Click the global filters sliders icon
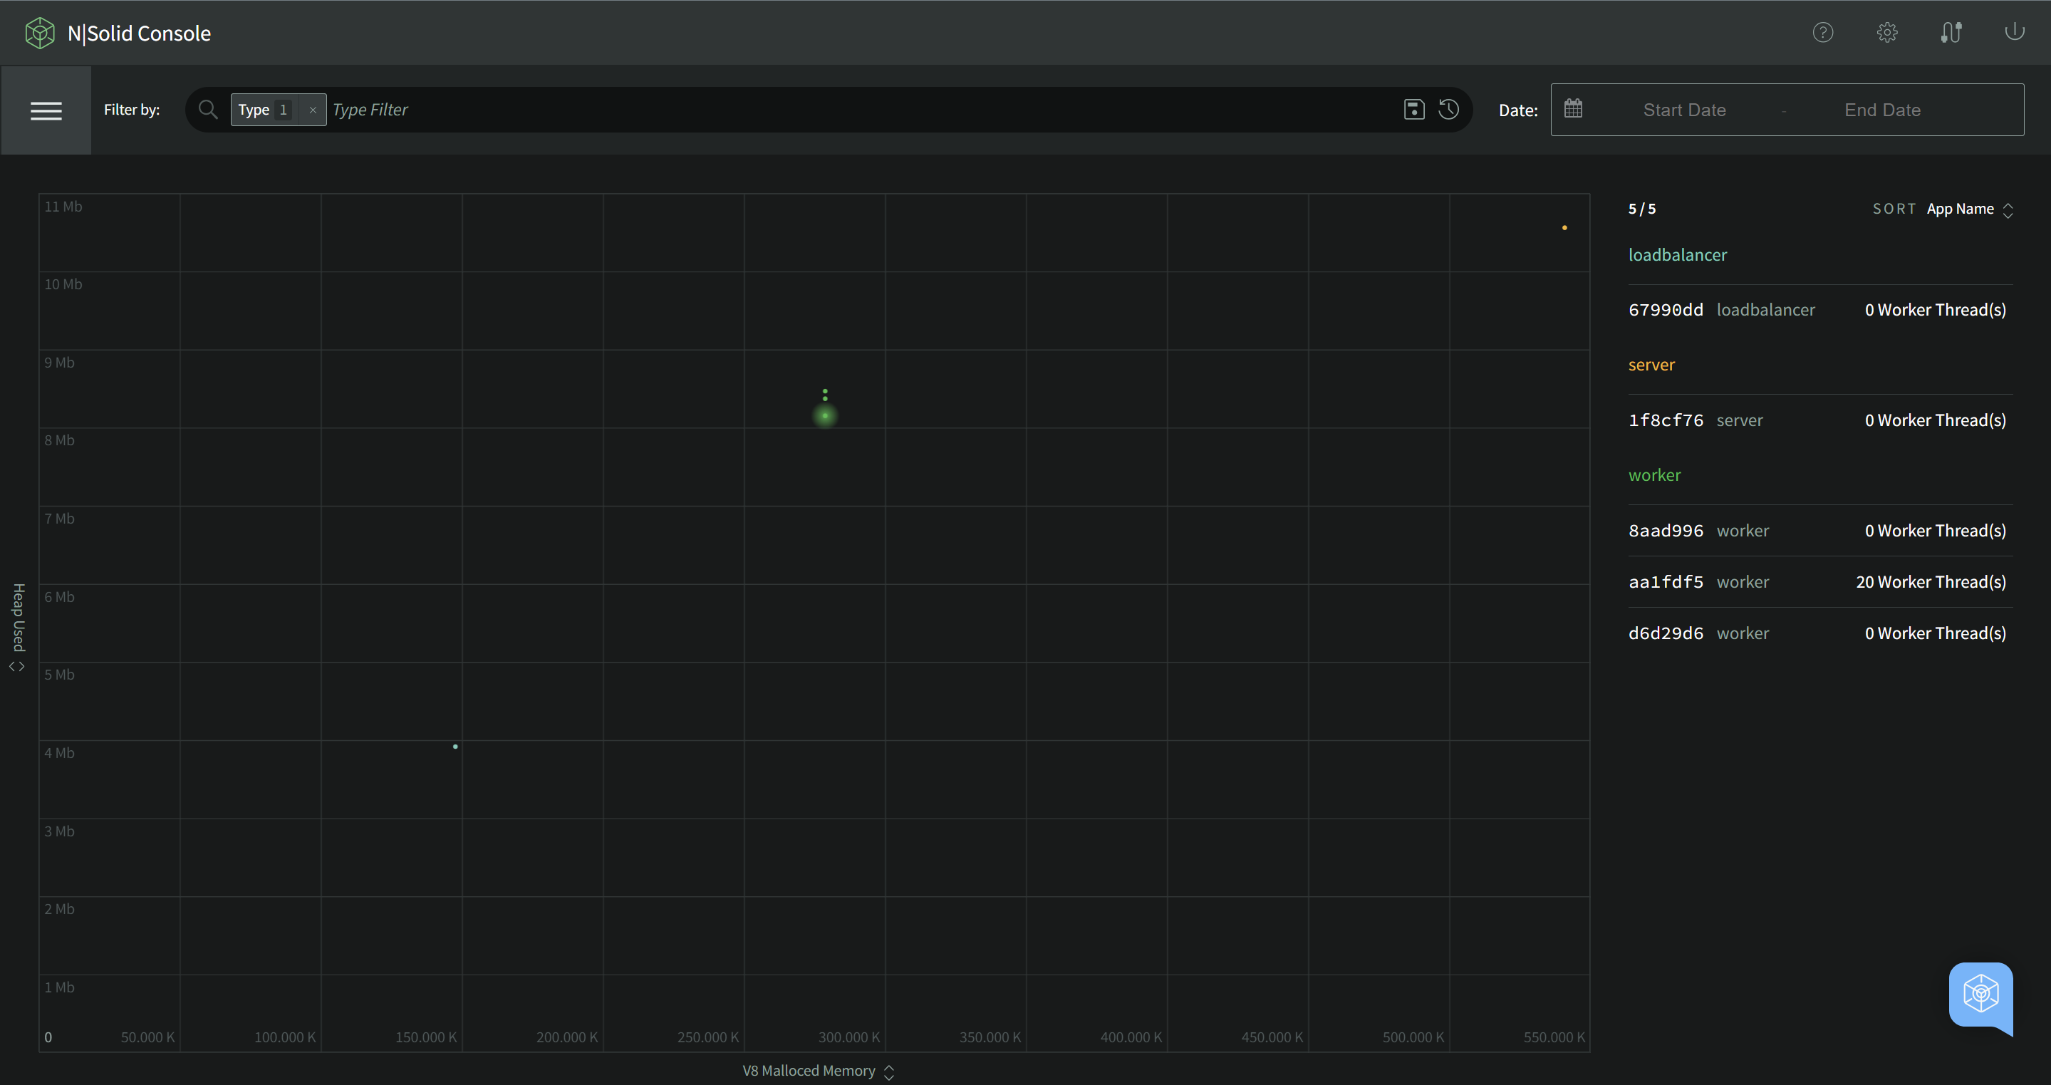The image size is (2051, 1085). tap(1951, 33)
